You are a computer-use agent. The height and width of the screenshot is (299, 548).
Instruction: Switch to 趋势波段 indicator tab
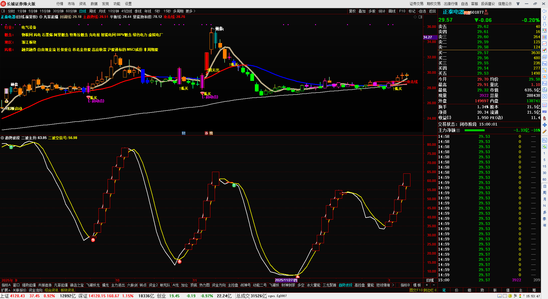(x=345, y=285)
